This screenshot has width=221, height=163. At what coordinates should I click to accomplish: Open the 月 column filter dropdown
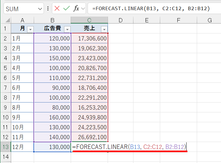coord(31,29)
